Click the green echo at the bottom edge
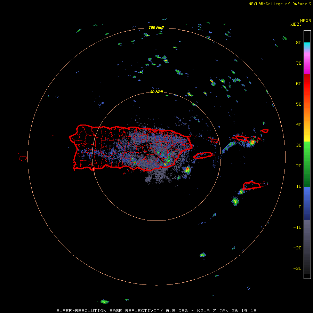Image resolution: width=313 pixels, height=313 pixels. pos(104,302)
